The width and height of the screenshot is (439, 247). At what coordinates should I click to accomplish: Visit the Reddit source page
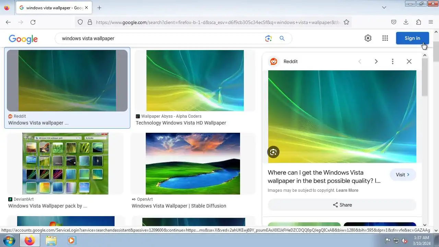403,175
